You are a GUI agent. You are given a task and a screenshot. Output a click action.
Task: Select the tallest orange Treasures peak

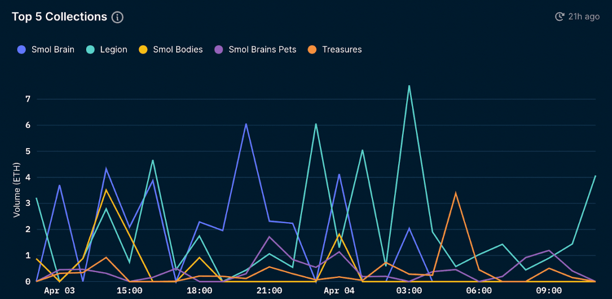pos(455,193)
